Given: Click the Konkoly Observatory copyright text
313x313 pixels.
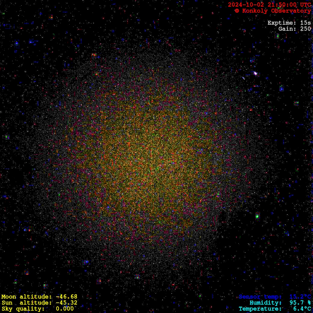Looking at the screenshot, I should tap(273, 11).
